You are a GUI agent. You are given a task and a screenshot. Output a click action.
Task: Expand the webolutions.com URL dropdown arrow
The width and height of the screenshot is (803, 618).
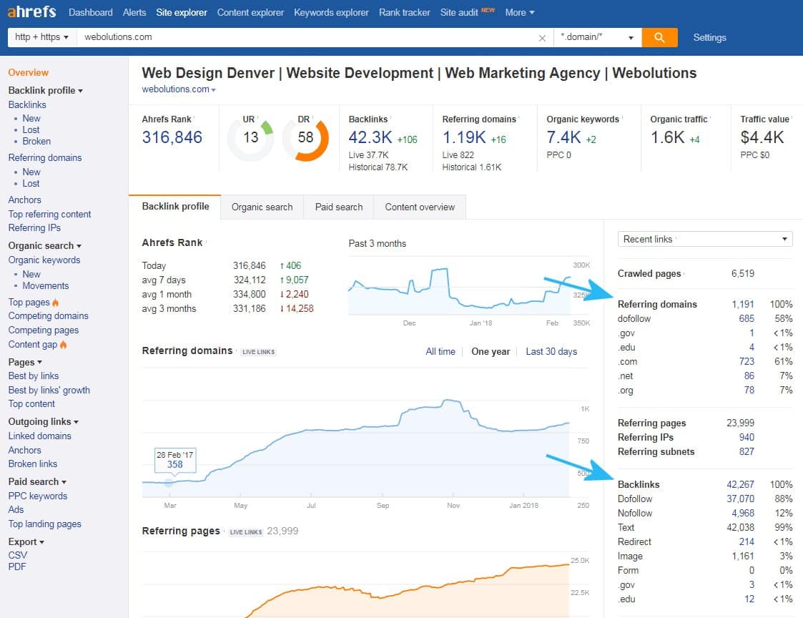pos(213,90)
